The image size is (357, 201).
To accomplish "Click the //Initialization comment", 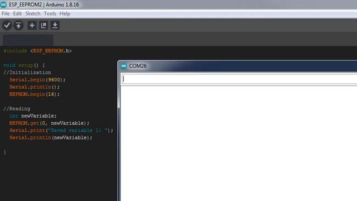I will point(27,73).
